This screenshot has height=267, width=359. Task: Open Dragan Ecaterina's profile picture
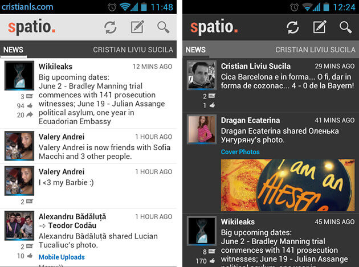click(202, 130)
